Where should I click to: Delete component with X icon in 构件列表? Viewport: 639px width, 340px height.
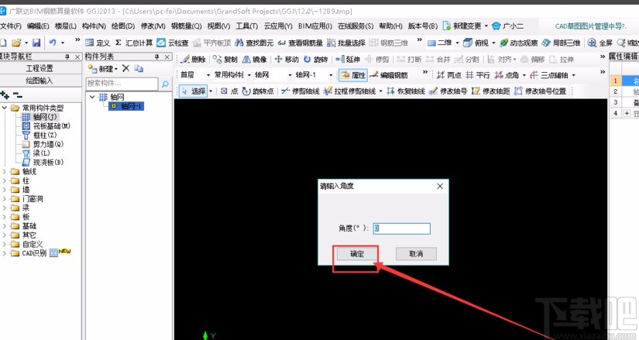126,68
